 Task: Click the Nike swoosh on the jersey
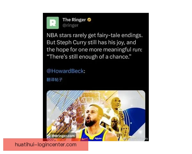click(x=84, y=139)
